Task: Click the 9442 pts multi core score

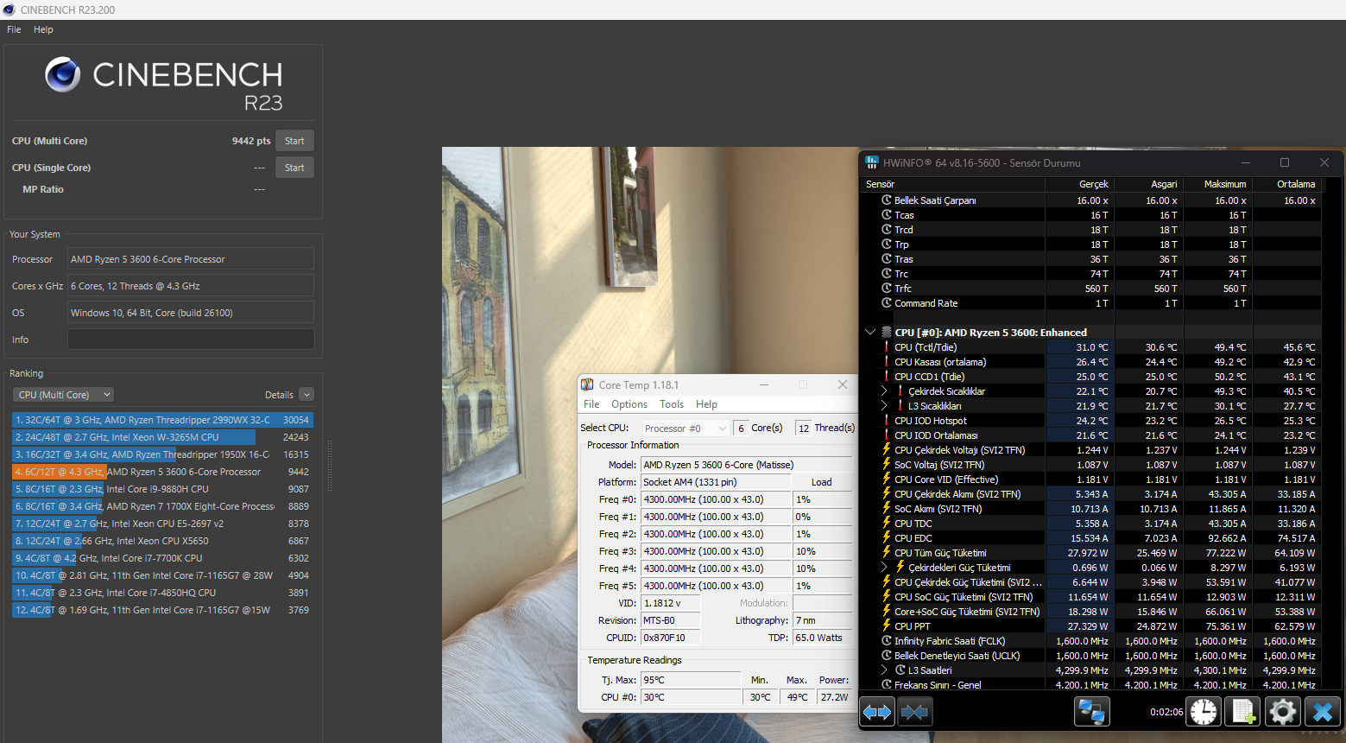Action: click(x=251, y=141)
